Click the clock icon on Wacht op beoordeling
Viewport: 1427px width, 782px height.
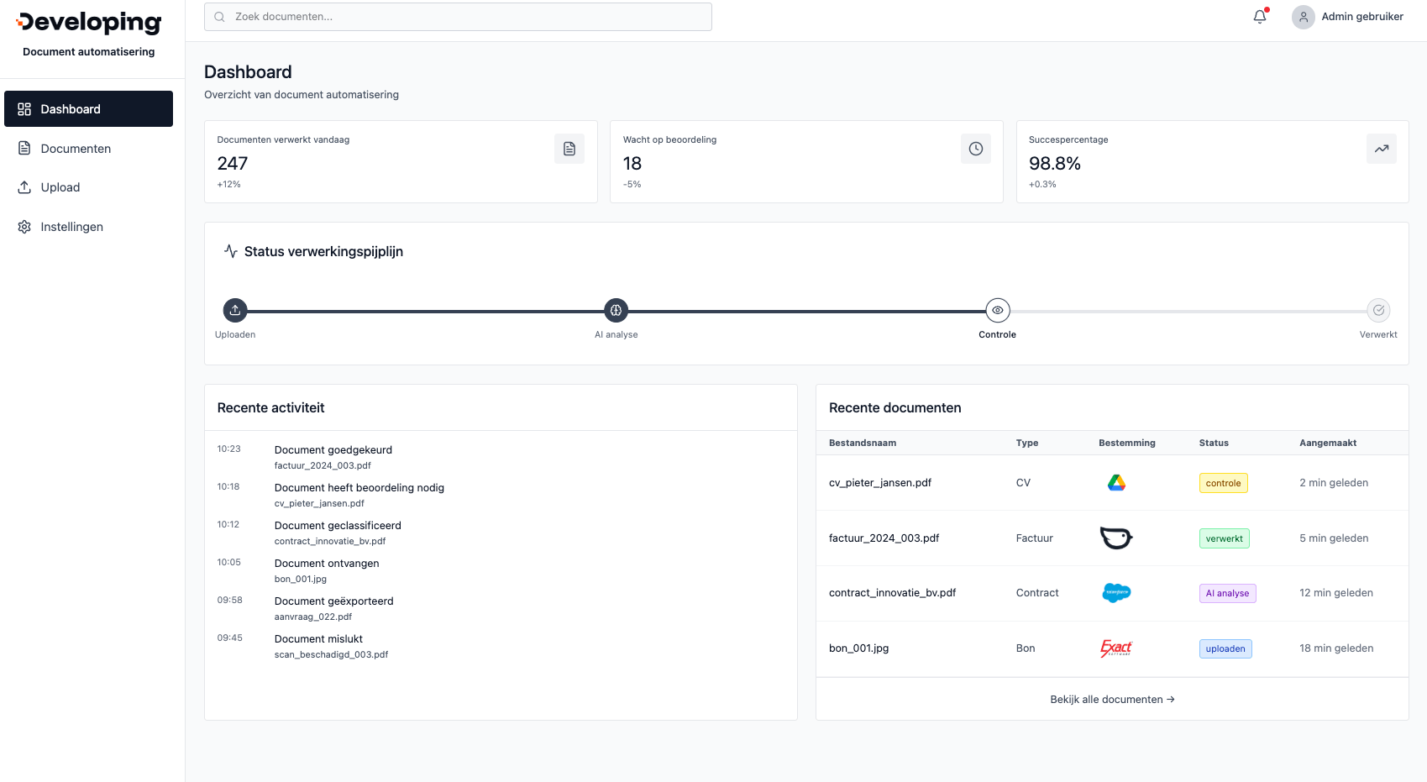tap(975, 149)
